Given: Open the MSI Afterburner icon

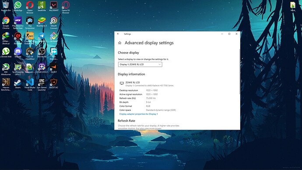Looking at the screenshot, I should tap(6, 69).
